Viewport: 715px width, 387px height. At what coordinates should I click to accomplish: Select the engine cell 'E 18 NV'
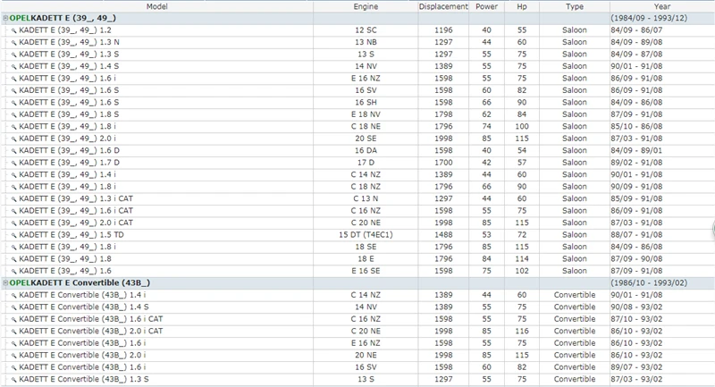click(366, 114)
